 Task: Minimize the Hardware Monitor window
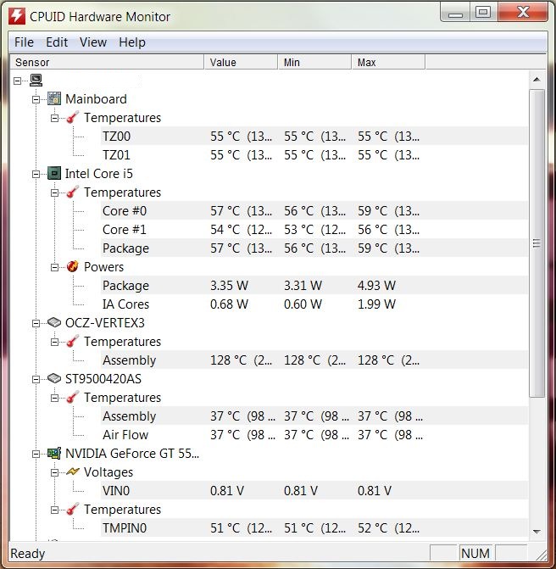point(455,13)
